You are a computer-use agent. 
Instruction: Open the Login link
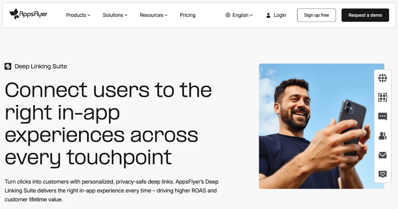coord(276,15)
